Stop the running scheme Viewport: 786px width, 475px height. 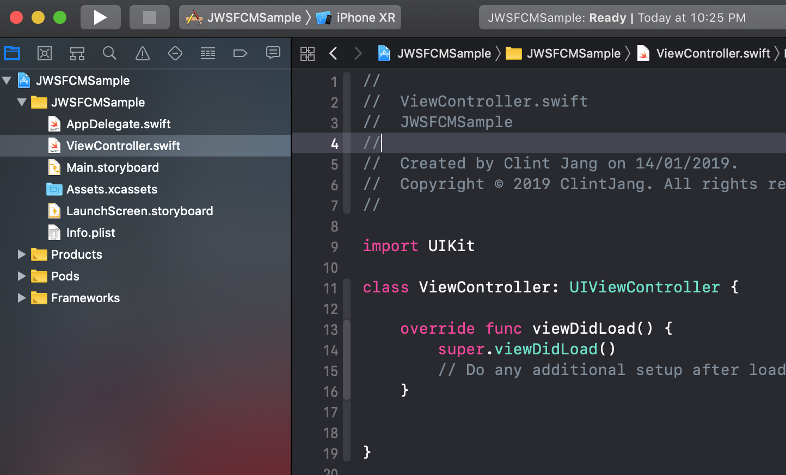[150, 17]
